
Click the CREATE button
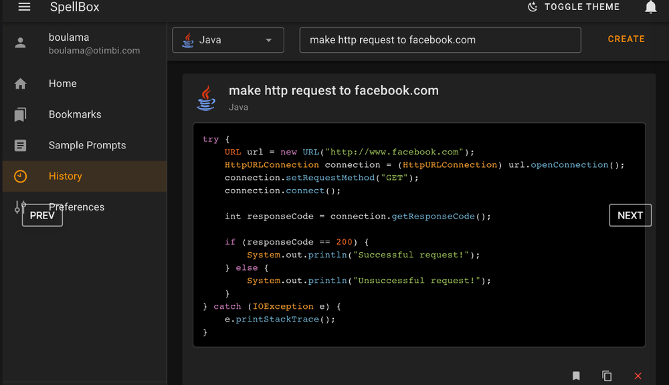click(x=626, y=39)
